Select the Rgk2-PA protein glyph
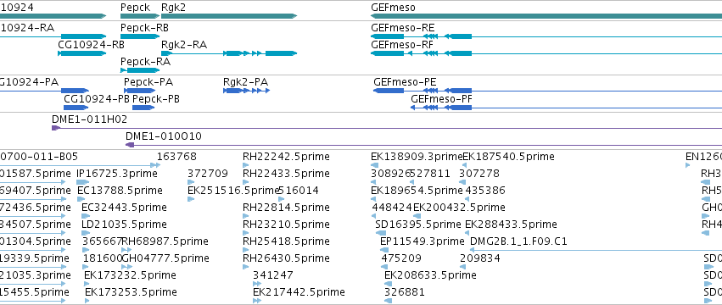 [x=246, y=91]
